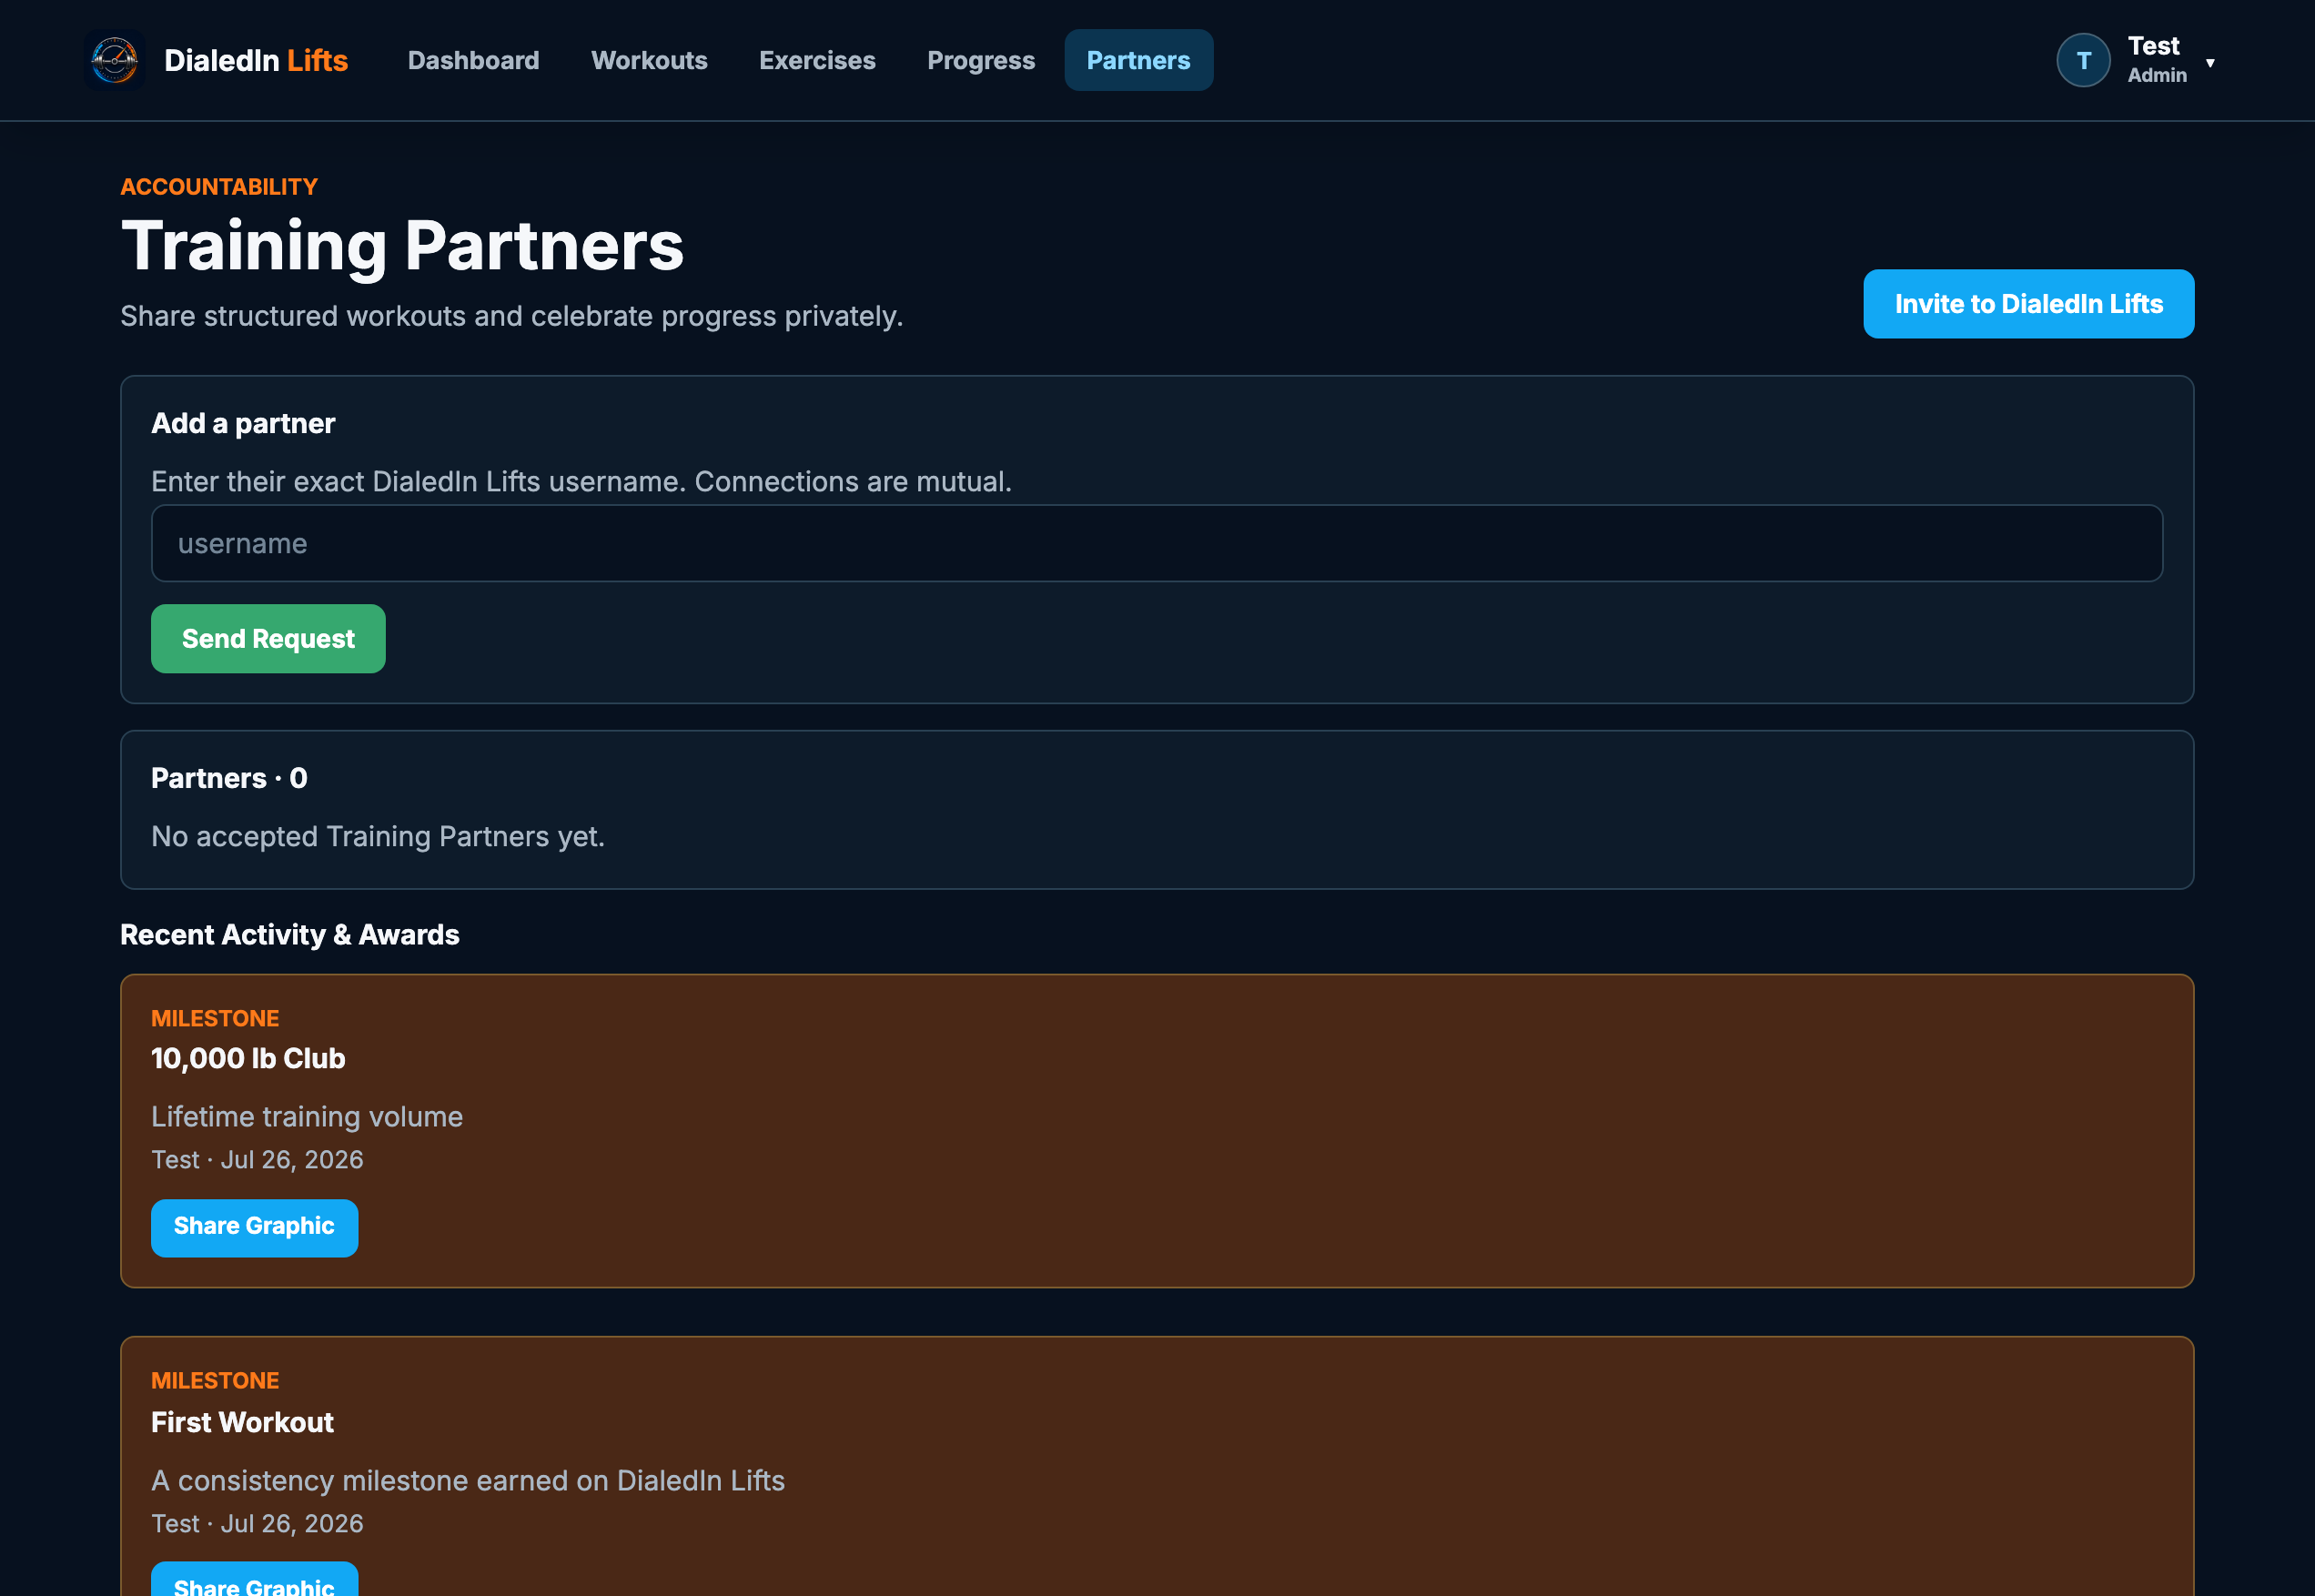Click the Add a partner heading
Screen dimensions: 2315x1596
[243, 423]
